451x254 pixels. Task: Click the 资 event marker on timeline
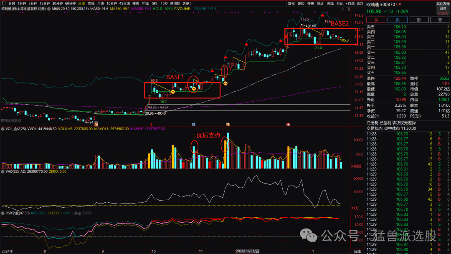point(96,124)
